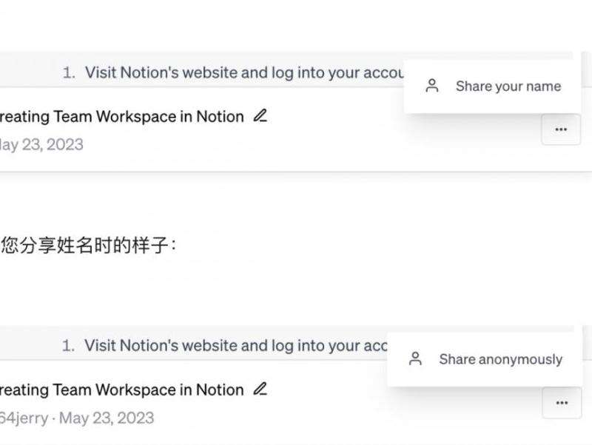Open the Team Workspace title in the card without author
The width and height of the screenshot is (592, 445).
(122, 117)
